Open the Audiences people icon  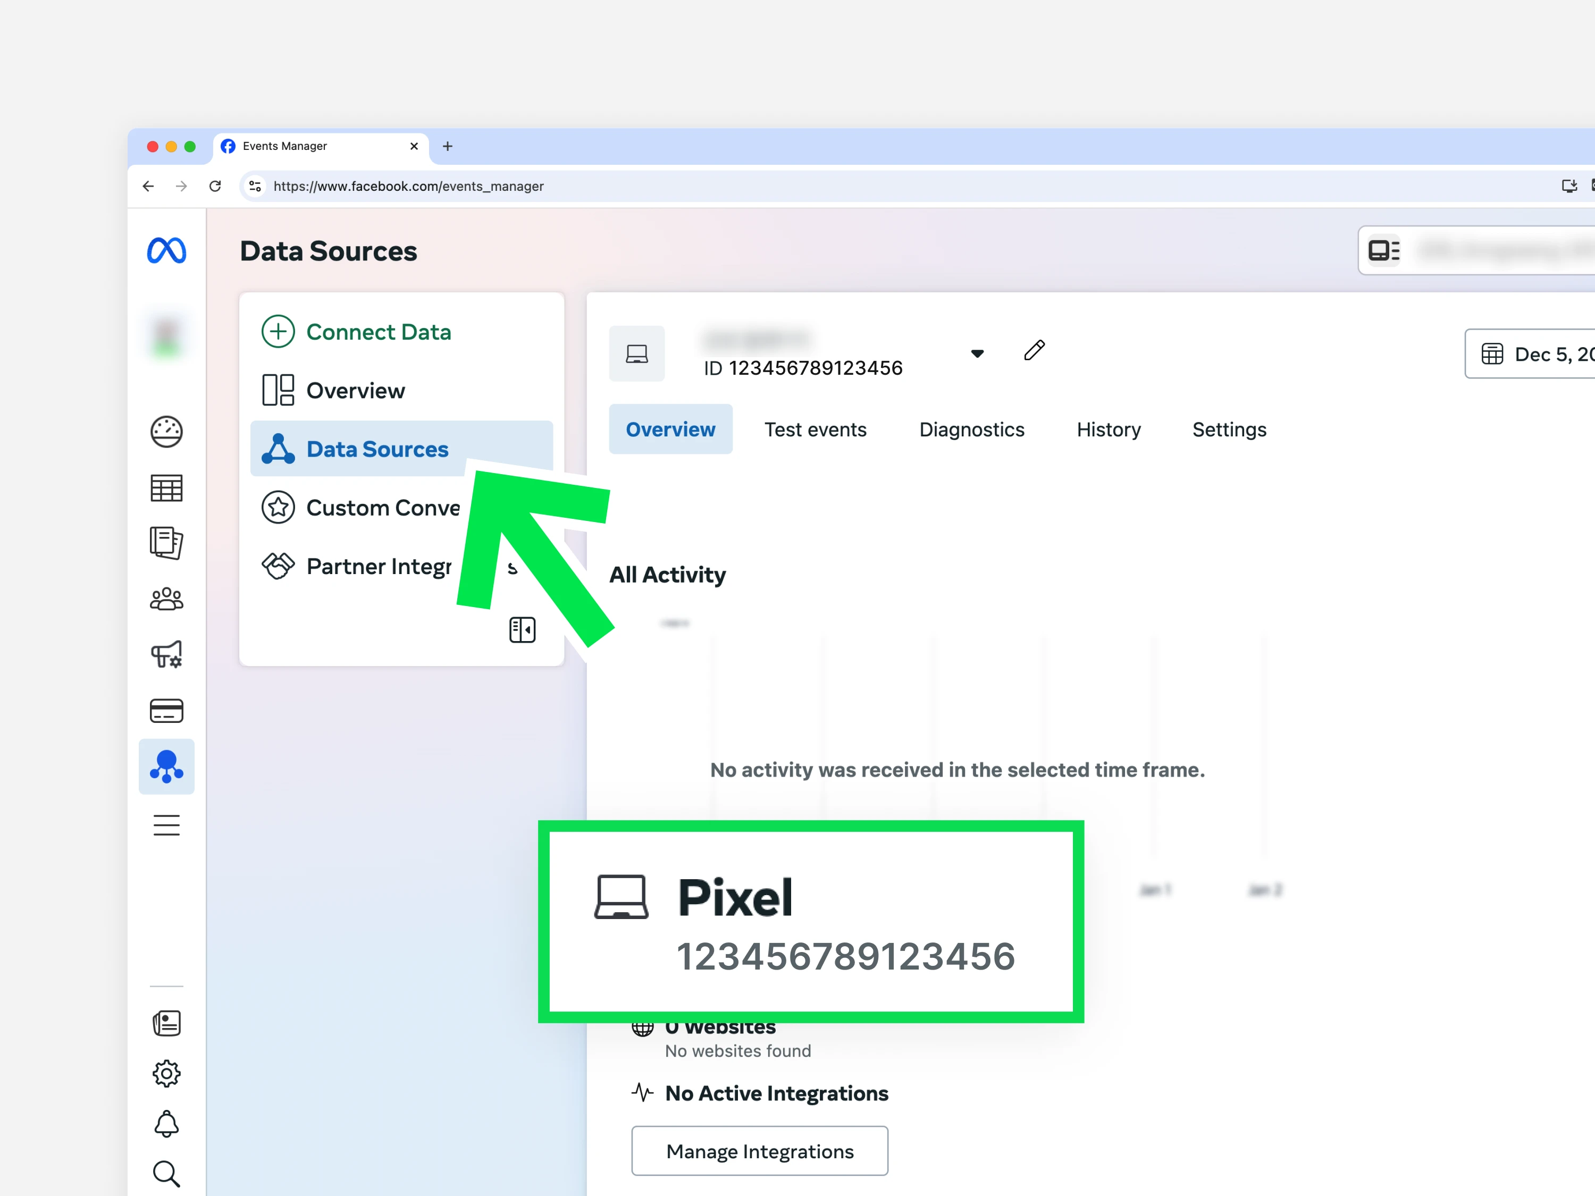pos(166,599)
